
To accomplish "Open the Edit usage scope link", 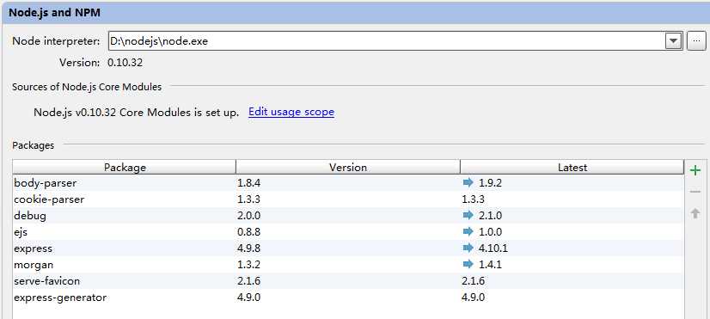I will 291,112.
